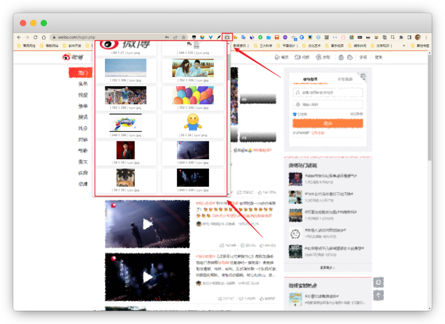The width and height of the screenshot is (445, 324).
Task: Click the screenshot crop extension icon
Action: [393, 37]
